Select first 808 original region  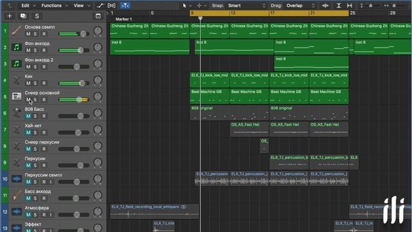tap(229, 113)
